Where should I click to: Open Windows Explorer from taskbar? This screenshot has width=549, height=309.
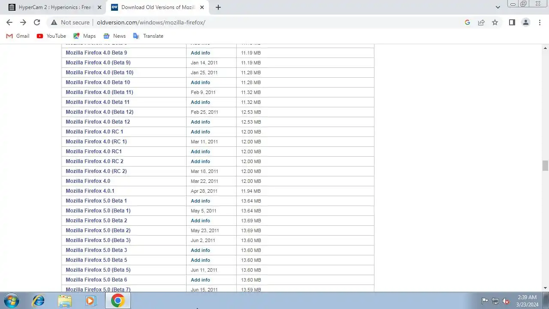tap(65, 301)
